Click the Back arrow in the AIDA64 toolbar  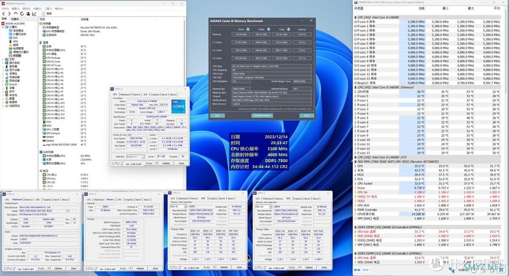point(4,14)
